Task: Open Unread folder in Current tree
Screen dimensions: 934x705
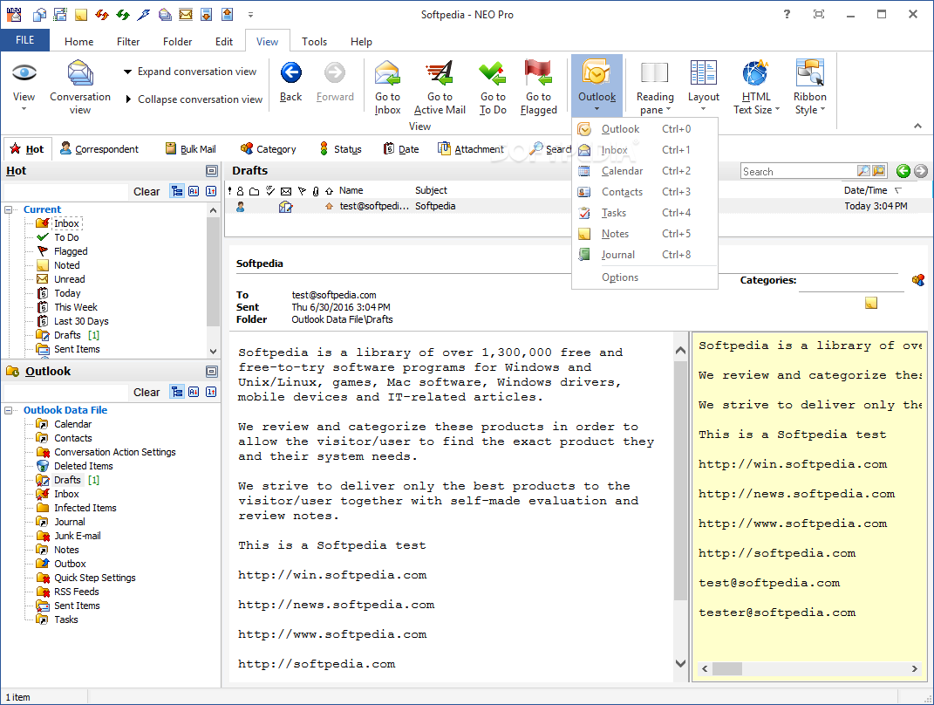Action: 69,279
